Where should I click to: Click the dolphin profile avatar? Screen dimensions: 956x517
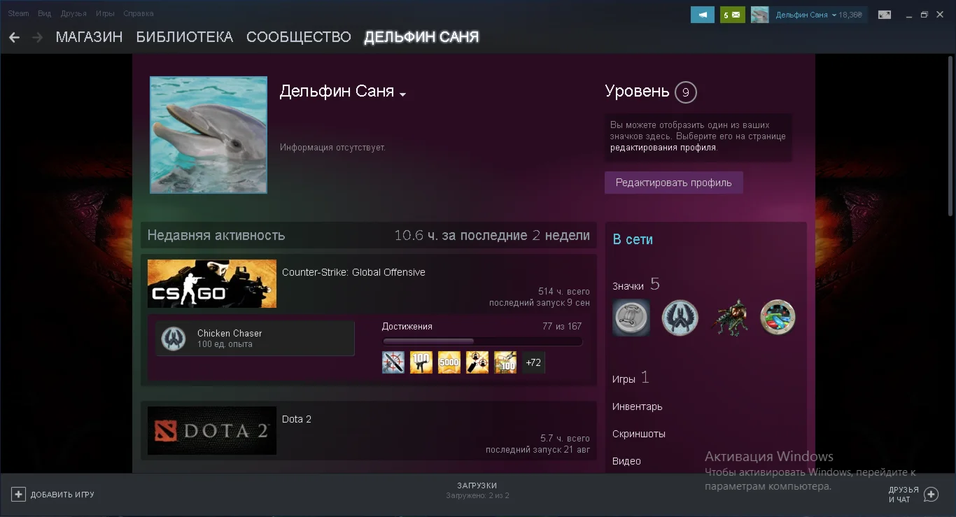(208, 134)
